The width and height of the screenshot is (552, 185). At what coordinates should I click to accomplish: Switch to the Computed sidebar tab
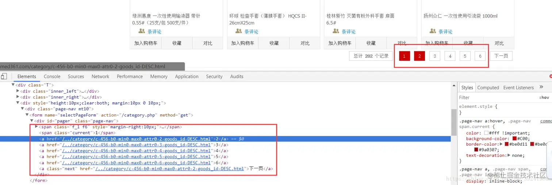(488, 87)
